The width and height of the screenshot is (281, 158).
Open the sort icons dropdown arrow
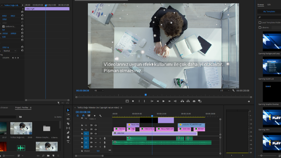[x=23, y=156]
